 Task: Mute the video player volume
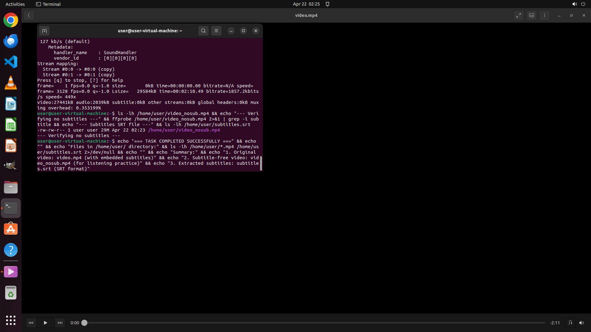pyautogui.click(x=581, y=323)
